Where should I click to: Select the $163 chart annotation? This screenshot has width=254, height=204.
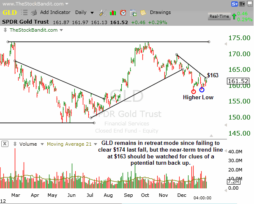(213, 75)
